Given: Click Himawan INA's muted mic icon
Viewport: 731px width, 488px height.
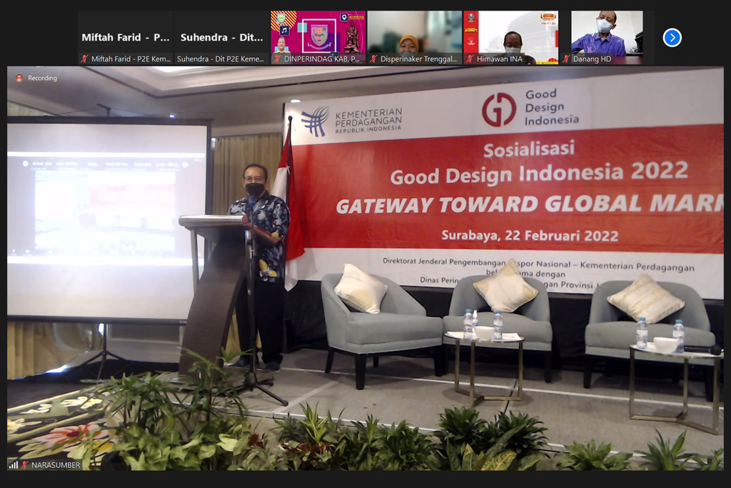Looking at the screenshot, I should pos(470,59).
